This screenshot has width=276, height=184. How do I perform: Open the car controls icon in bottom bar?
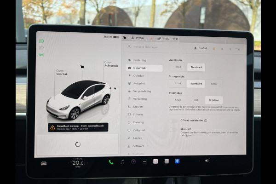[x=44, y=163]
